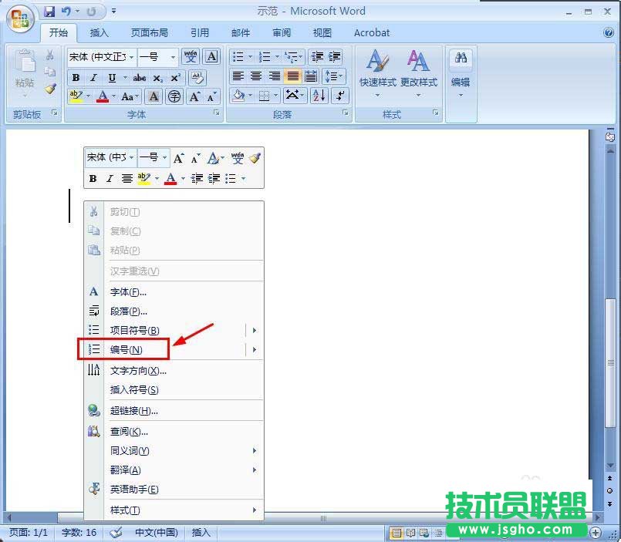Switch to the 插入 ribbon tab
The height and width of the screenshot is (542, 621).
click(99, 32)
